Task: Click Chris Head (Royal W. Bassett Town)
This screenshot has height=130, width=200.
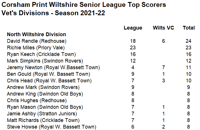Action: [49, 81]
